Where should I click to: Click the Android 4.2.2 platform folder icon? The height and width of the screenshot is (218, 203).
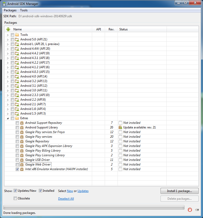tap(17, 63)
